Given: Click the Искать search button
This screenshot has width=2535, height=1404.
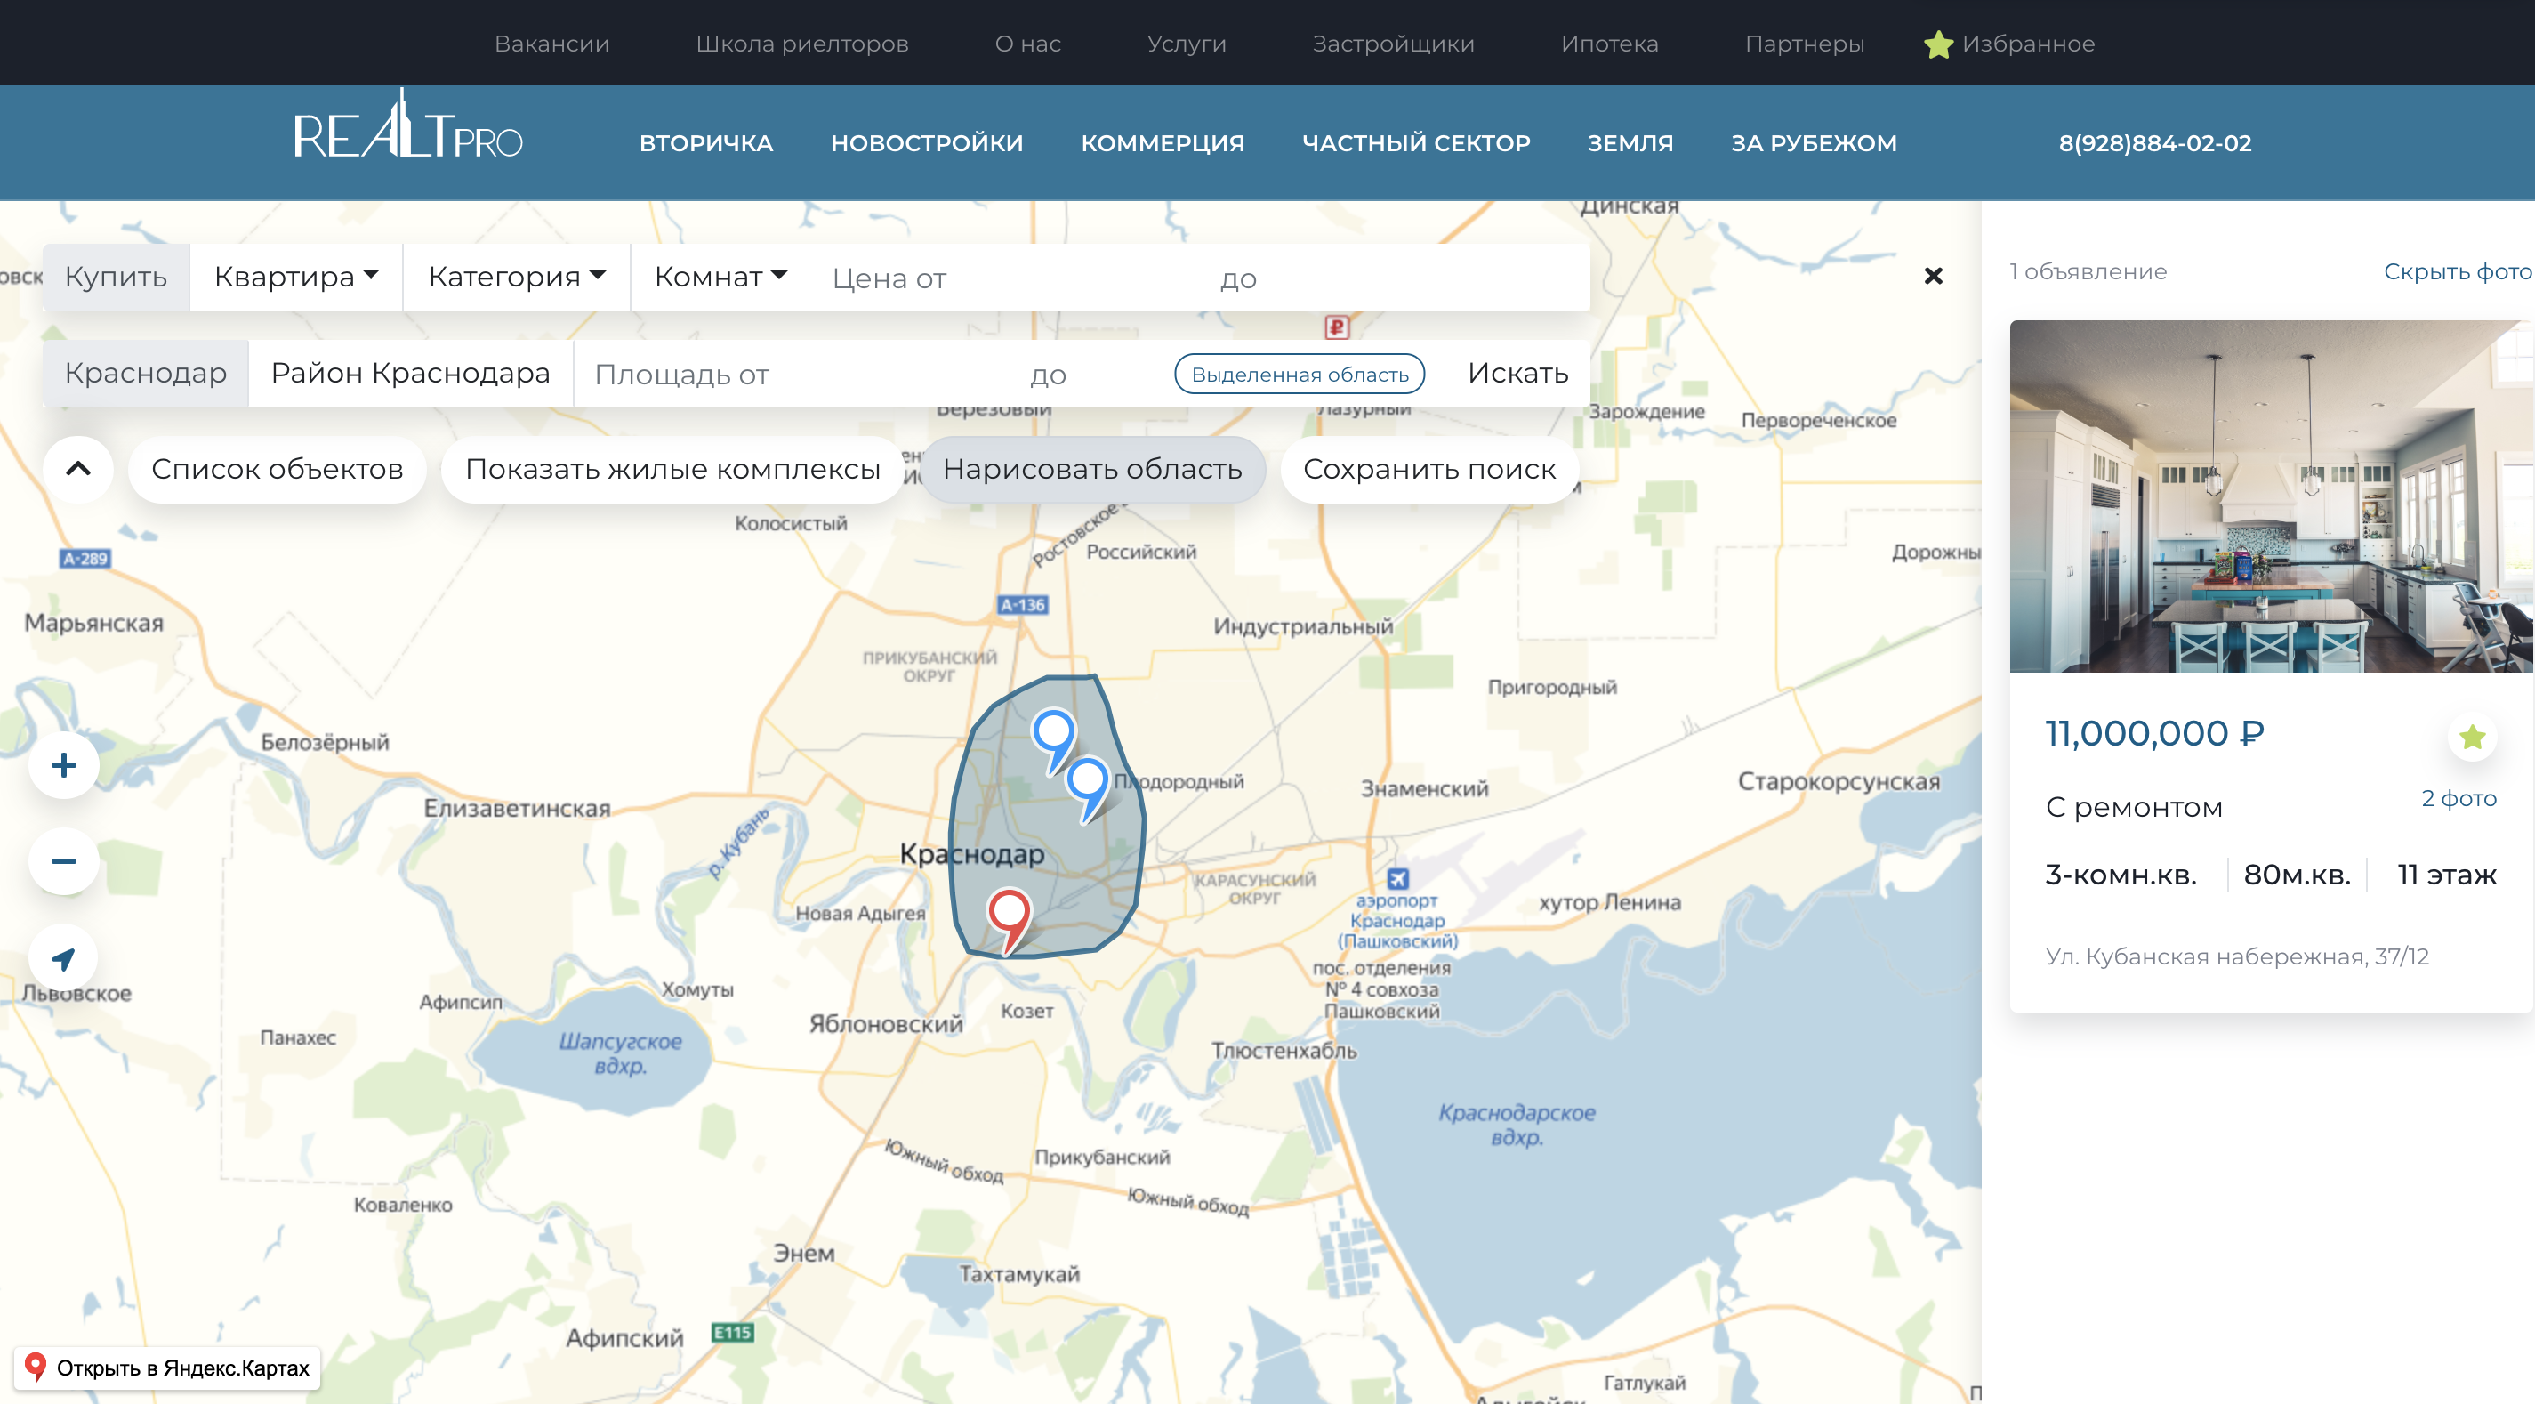Looking at the screenshot, I should pyautogui.click(x=1517, y=375).
